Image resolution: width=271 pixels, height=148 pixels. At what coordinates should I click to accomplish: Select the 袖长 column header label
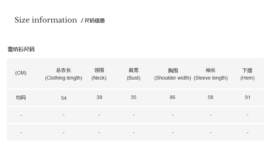coord(211,70)
